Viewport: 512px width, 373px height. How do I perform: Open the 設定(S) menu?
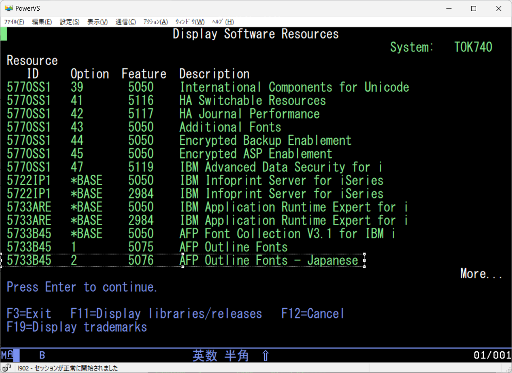(x=69, y=22)
